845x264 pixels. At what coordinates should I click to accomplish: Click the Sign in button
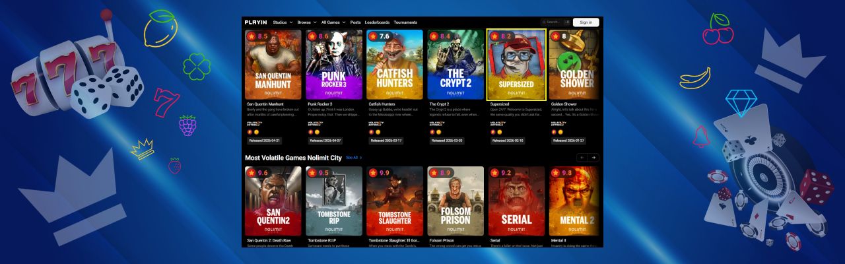[x=586, y=22]
